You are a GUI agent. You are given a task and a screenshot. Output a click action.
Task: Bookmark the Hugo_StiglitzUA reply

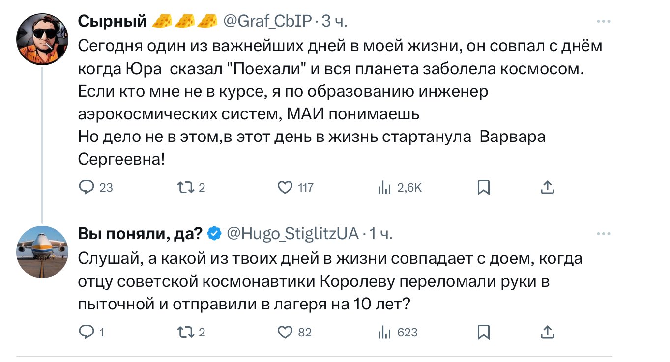484,333
